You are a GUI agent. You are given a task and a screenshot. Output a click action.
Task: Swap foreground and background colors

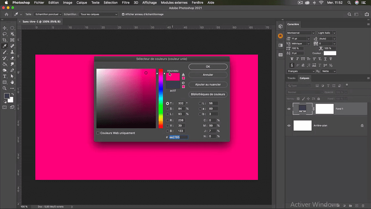(13, 94)
